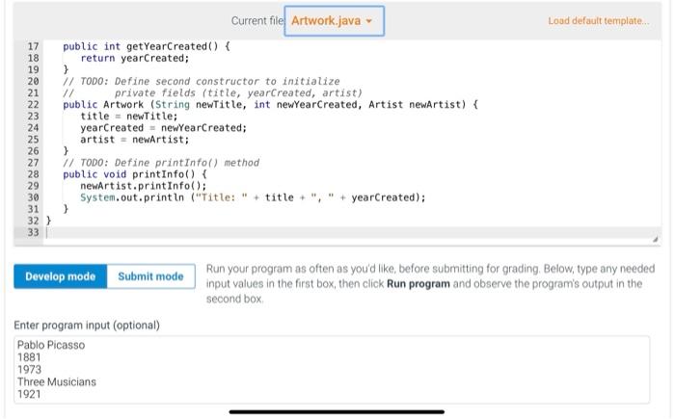Screen dimensions: 675x419
Task: Grab the editor resize handle corner
Action: (x=655, y=239)
